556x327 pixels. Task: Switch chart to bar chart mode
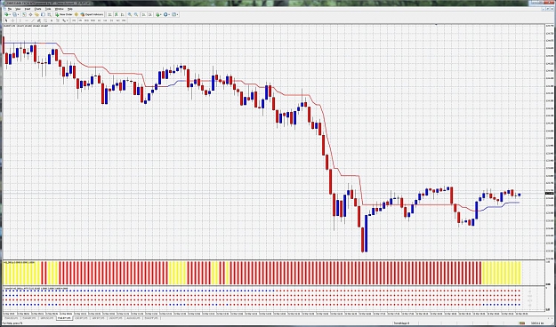[x=110, y=14]
